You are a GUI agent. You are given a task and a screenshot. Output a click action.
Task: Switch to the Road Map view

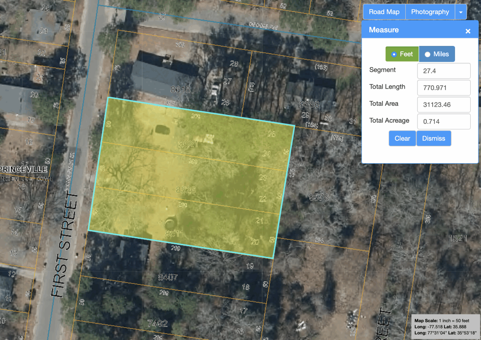pos(384,12)
